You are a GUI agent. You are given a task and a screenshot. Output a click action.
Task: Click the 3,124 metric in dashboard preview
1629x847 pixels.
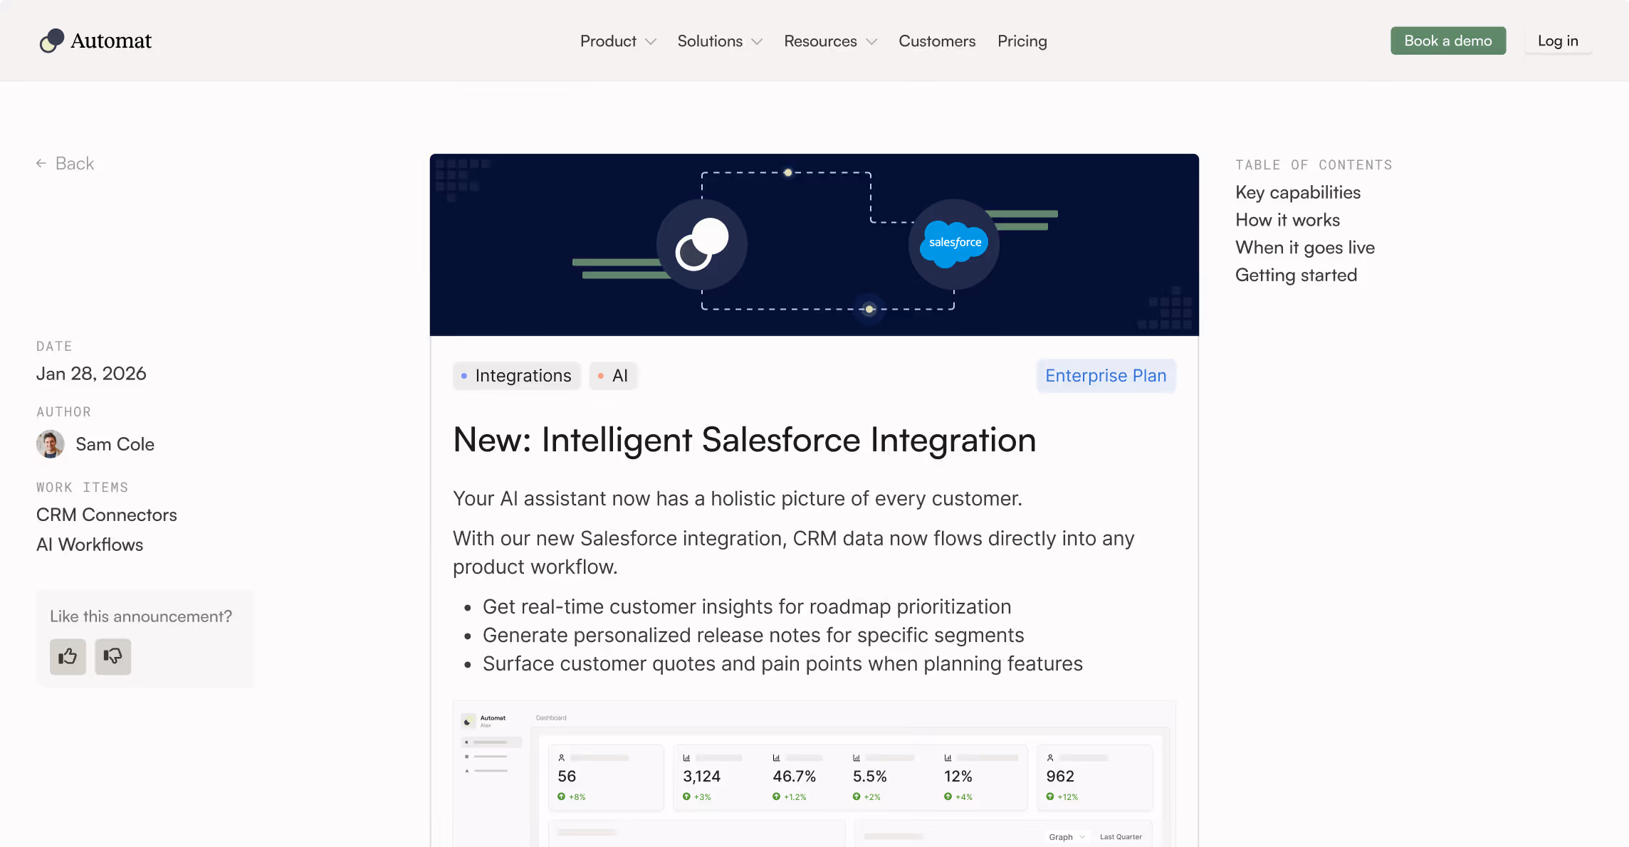coord(701,777)
